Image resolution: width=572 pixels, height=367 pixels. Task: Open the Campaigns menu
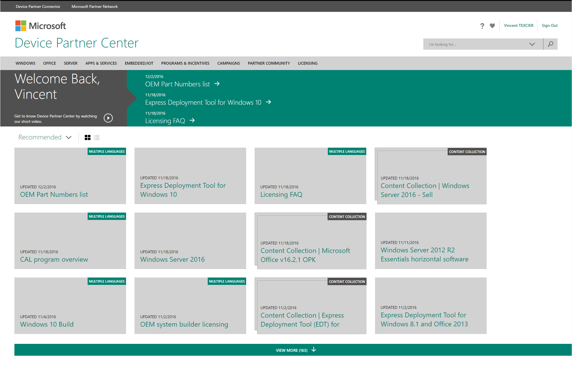[229, 63]
